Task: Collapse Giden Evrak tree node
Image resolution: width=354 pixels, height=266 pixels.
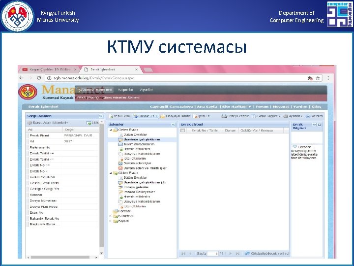Action: click(x=111, y=173)
